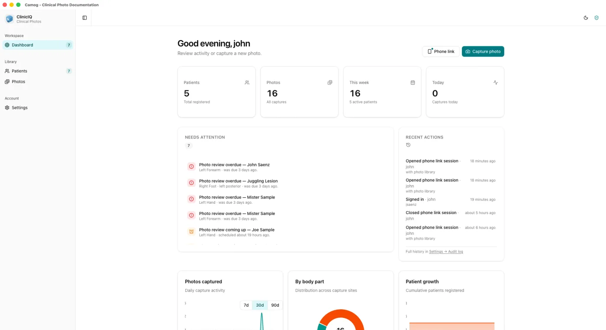This screenshot has height=330, width=606.
Task: Click the Today activity pulse icon
Action: [496, 82]
